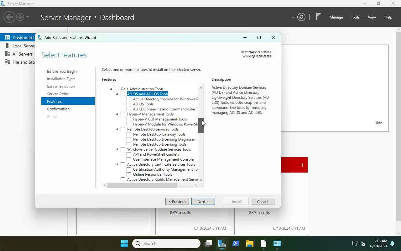The width and height of the screenshot is (401, 251).
Task: Open the clock and date in the tray
Action: [378, 243]
